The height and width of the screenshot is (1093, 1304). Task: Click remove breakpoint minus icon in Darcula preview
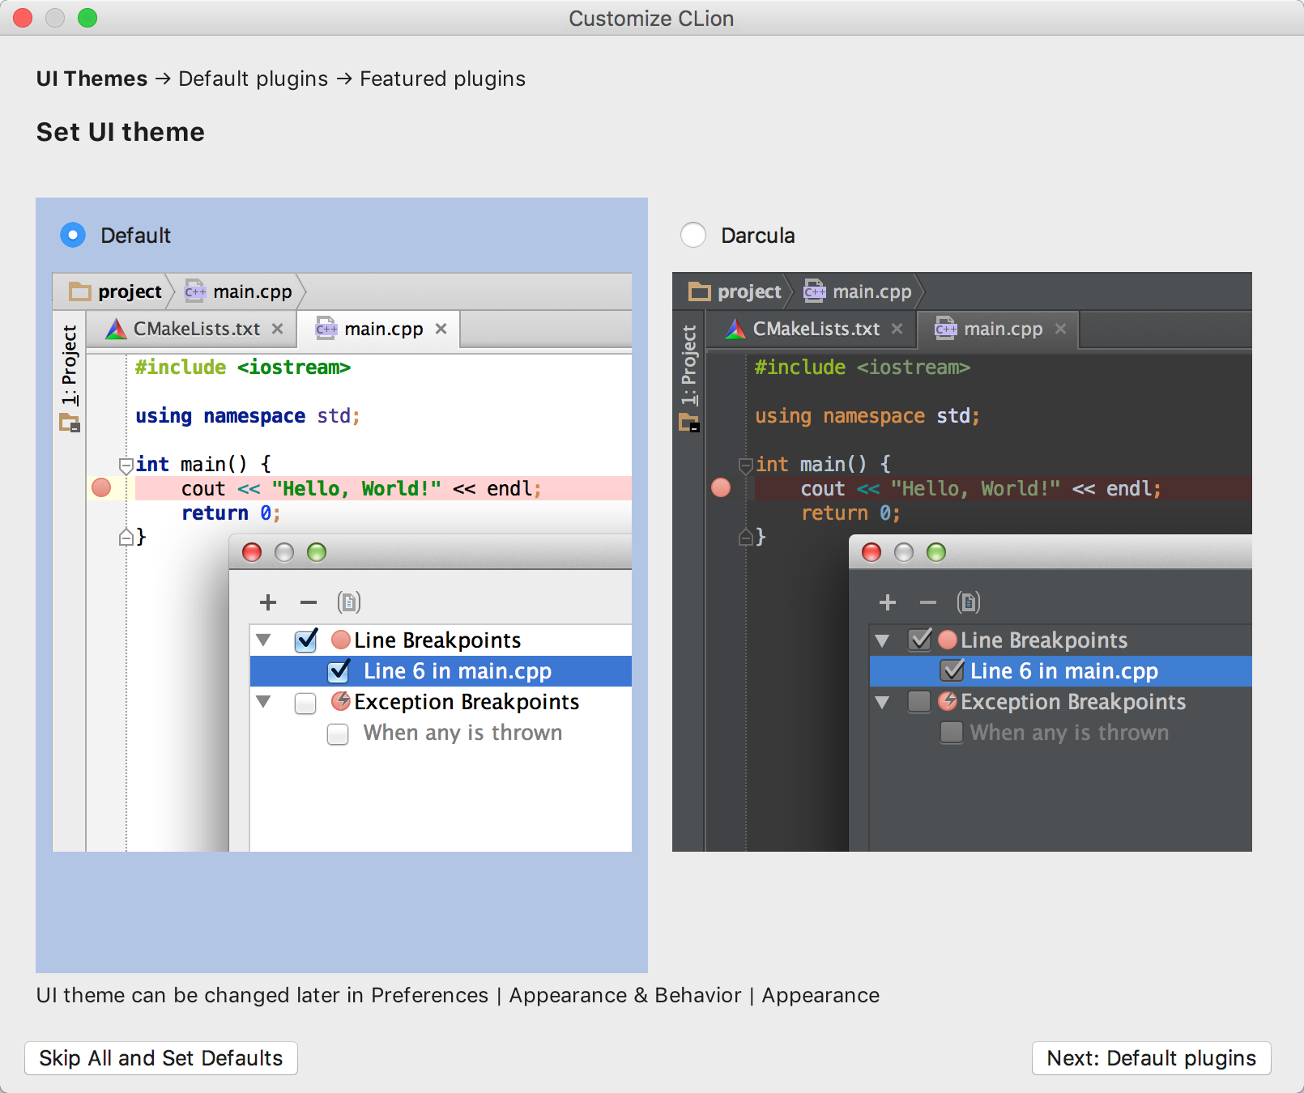tap(928, 602)
